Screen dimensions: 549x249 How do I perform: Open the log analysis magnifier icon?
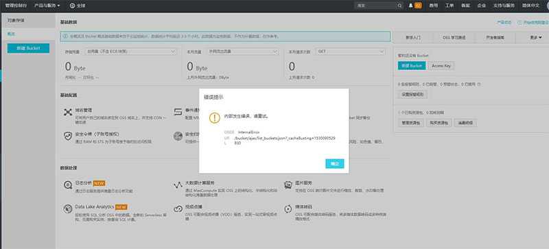coord(67,185)
